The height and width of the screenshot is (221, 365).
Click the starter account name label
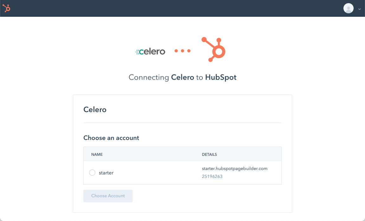click(x=106, y=173)
